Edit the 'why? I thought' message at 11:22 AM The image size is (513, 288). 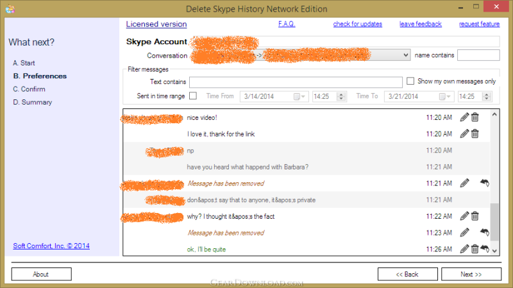coord(464,216)
